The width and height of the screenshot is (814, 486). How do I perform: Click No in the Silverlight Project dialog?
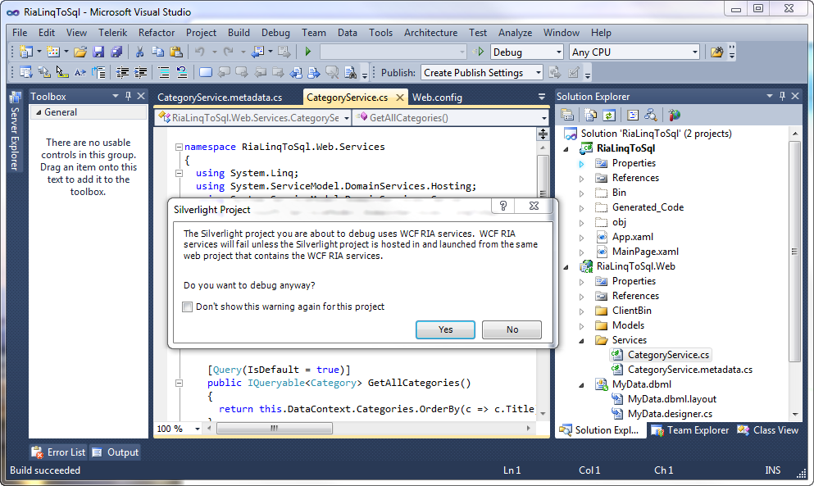(x=512, y=329)
